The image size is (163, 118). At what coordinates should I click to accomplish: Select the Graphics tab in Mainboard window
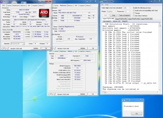point(82,6)
